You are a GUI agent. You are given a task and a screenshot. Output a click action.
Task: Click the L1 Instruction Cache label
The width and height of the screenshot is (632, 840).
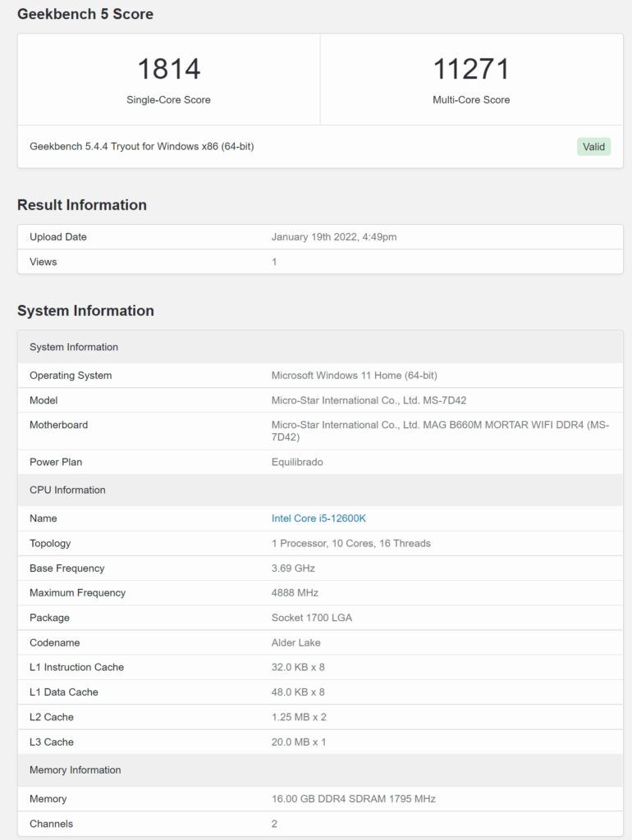pyautogui.click(x=76, y=667)
